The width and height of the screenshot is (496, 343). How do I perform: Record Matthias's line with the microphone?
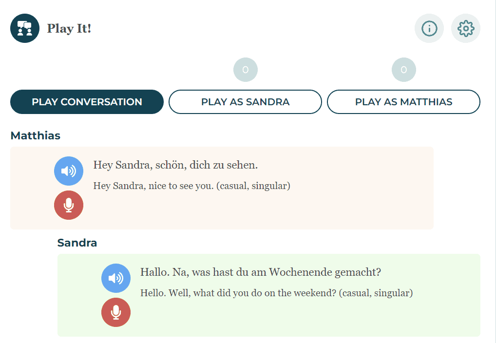click(x=69, y=205)
